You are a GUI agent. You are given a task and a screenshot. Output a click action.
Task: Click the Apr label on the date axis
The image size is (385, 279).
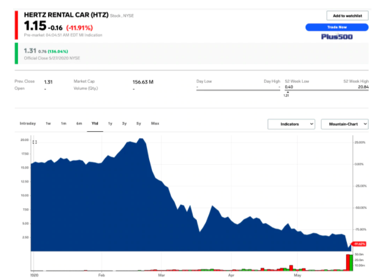click(231, 276)
